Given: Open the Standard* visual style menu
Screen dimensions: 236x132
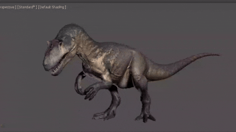Looking at the screenshot, I should (x=27, y=7).
